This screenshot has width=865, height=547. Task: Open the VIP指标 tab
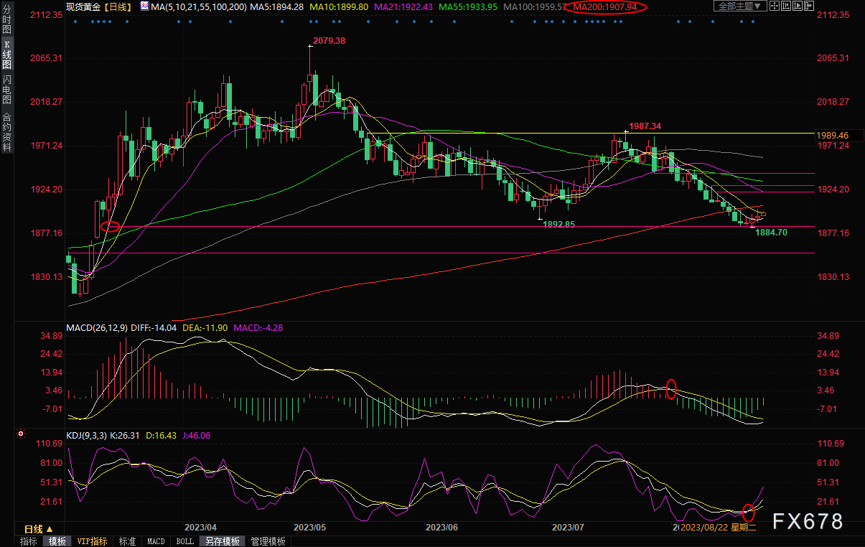[x=92, y=541]
